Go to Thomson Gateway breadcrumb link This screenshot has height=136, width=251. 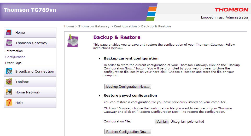94,26
